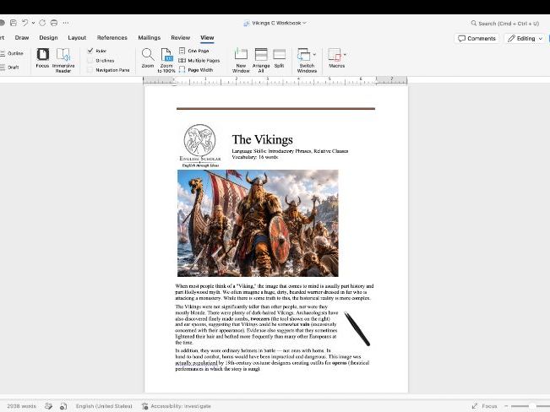
Task: Click the Save icon in title bar
Action: [14, 23]
